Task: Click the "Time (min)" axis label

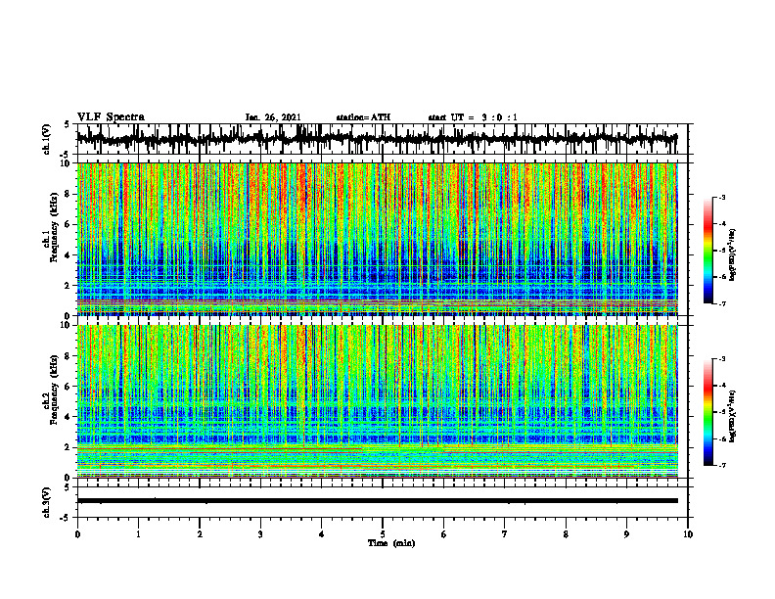Action: click(x=391, y=543)
